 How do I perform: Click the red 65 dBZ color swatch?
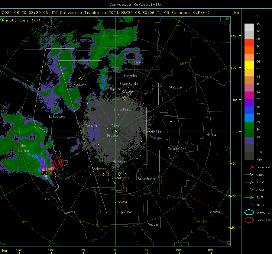249,42
